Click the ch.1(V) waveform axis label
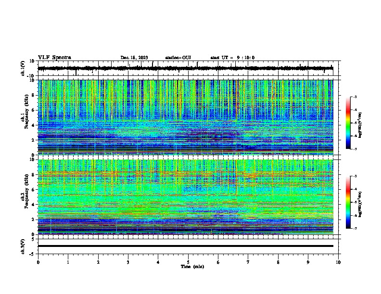381x294 pixels. click(x=23, y=68)
